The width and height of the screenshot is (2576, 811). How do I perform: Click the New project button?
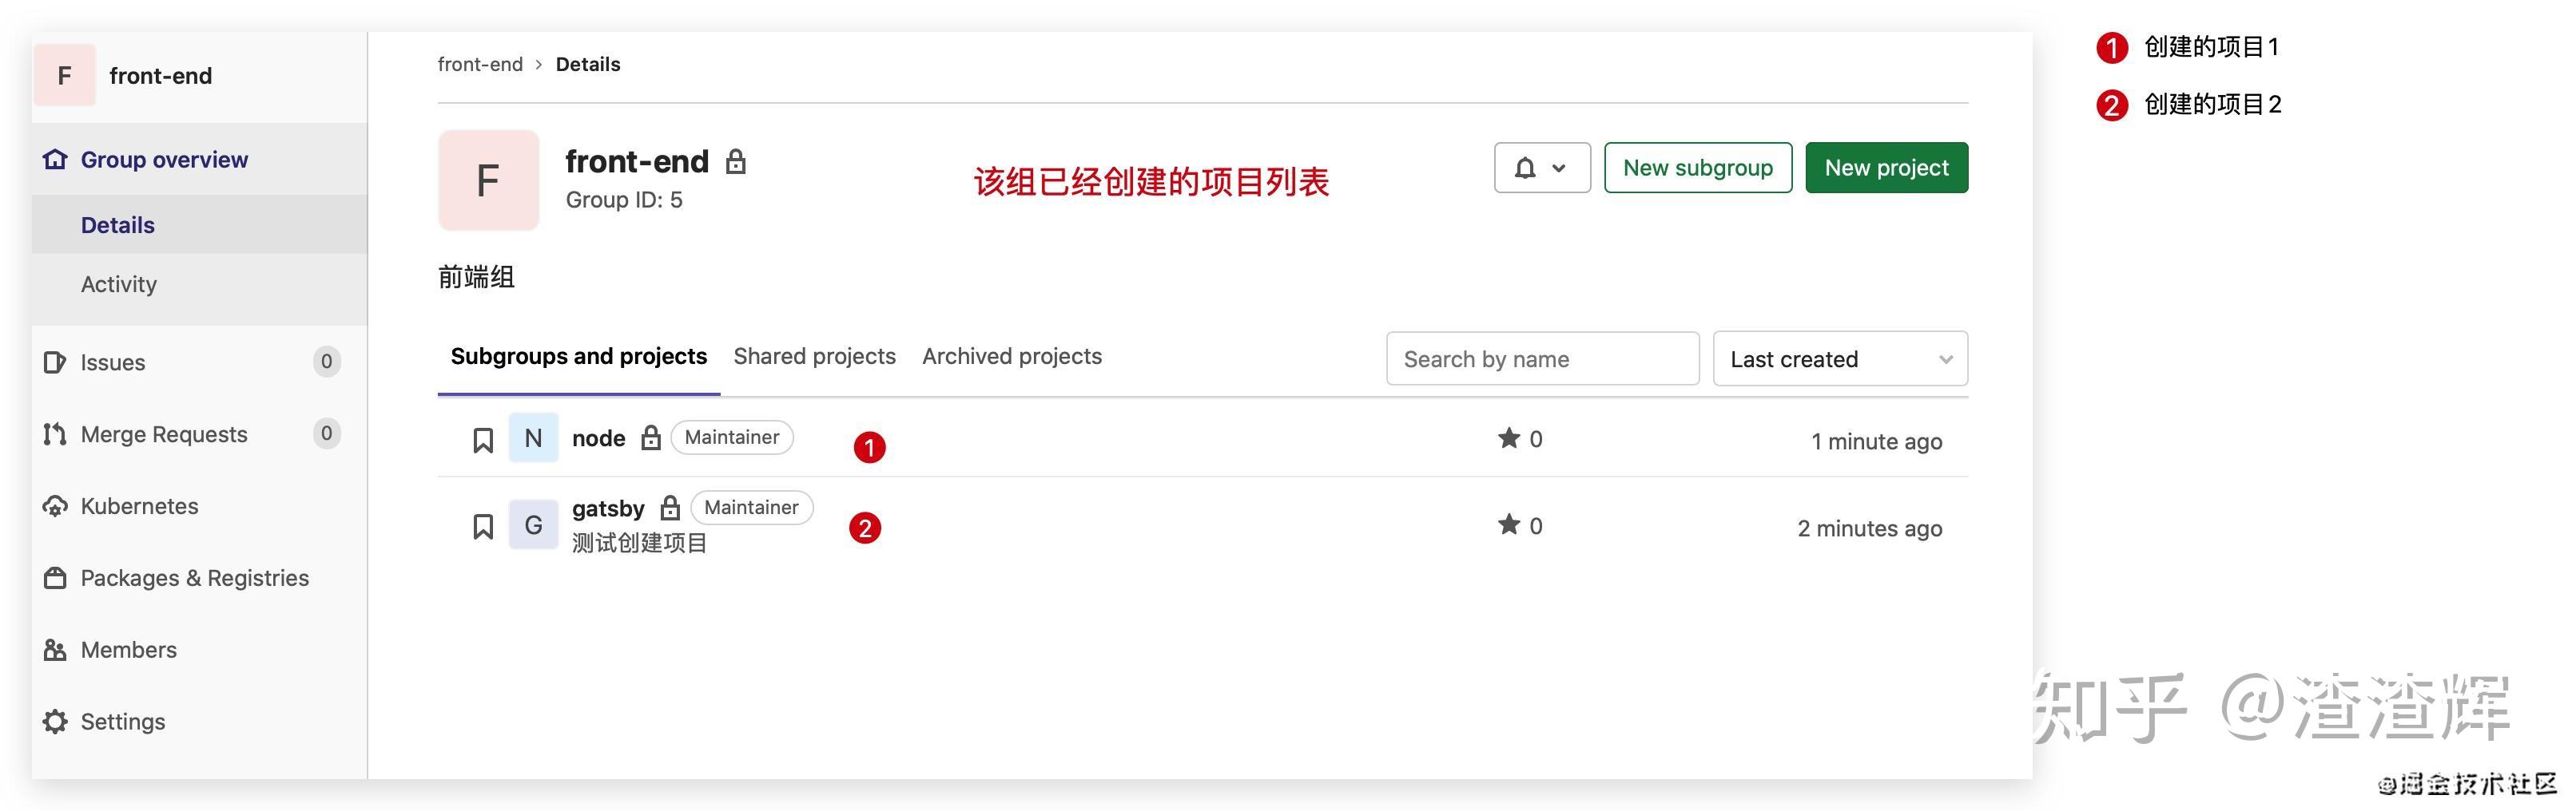(x=1885, y=167)
